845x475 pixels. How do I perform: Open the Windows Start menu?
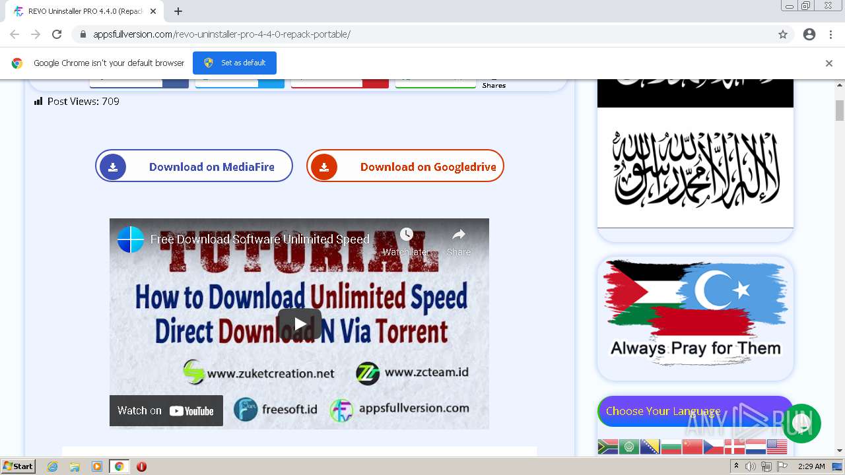click(x=18, y=466)
